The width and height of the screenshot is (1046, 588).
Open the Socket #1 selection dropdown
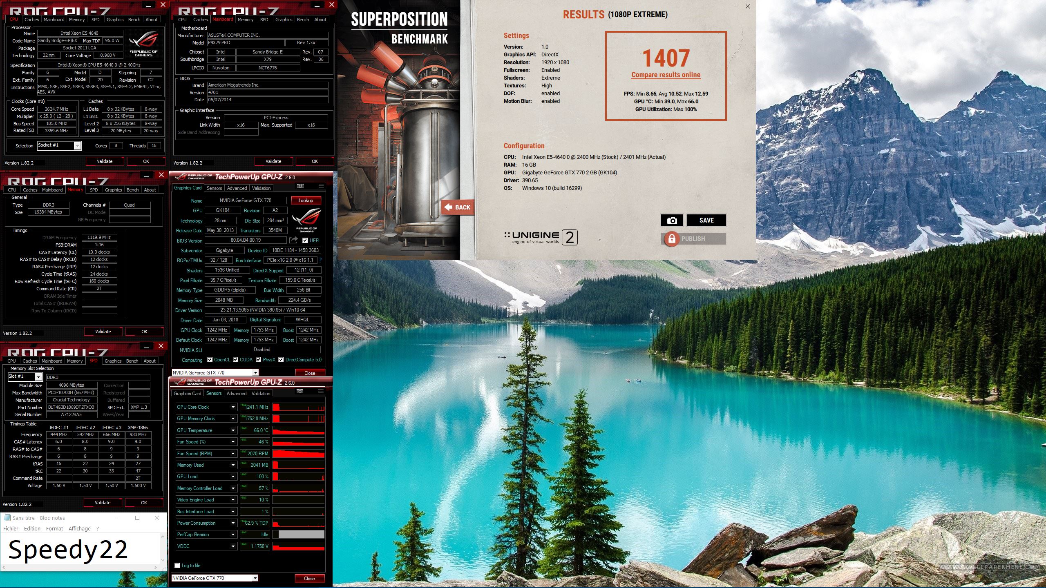(77, 146)
